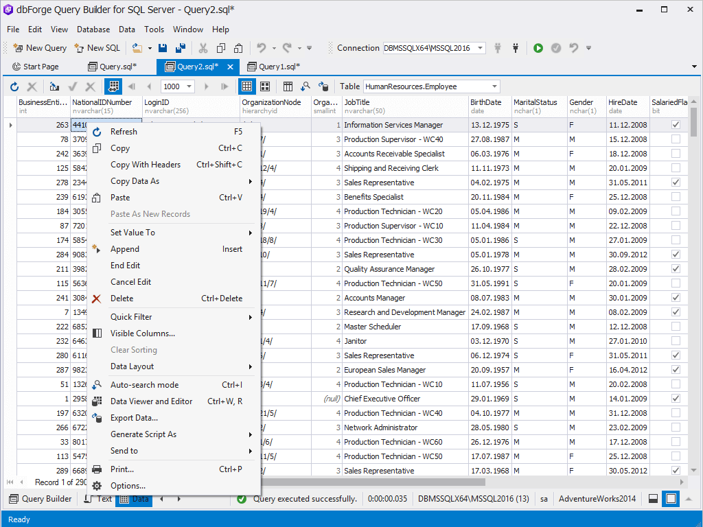Click the New Query button

(40, 48)
